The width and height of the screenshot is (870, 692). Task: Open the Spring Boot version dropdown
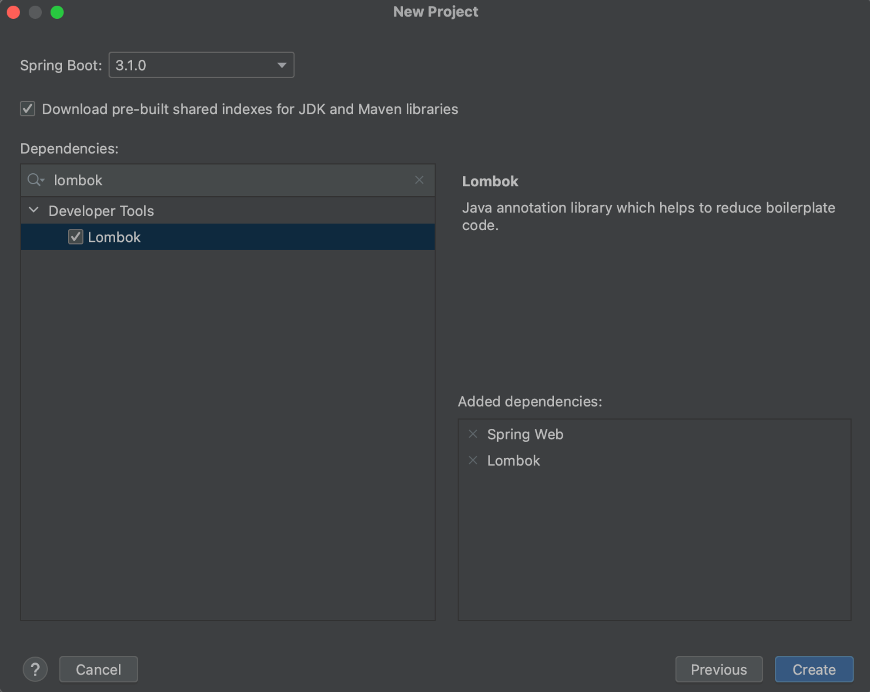[201, 65]
